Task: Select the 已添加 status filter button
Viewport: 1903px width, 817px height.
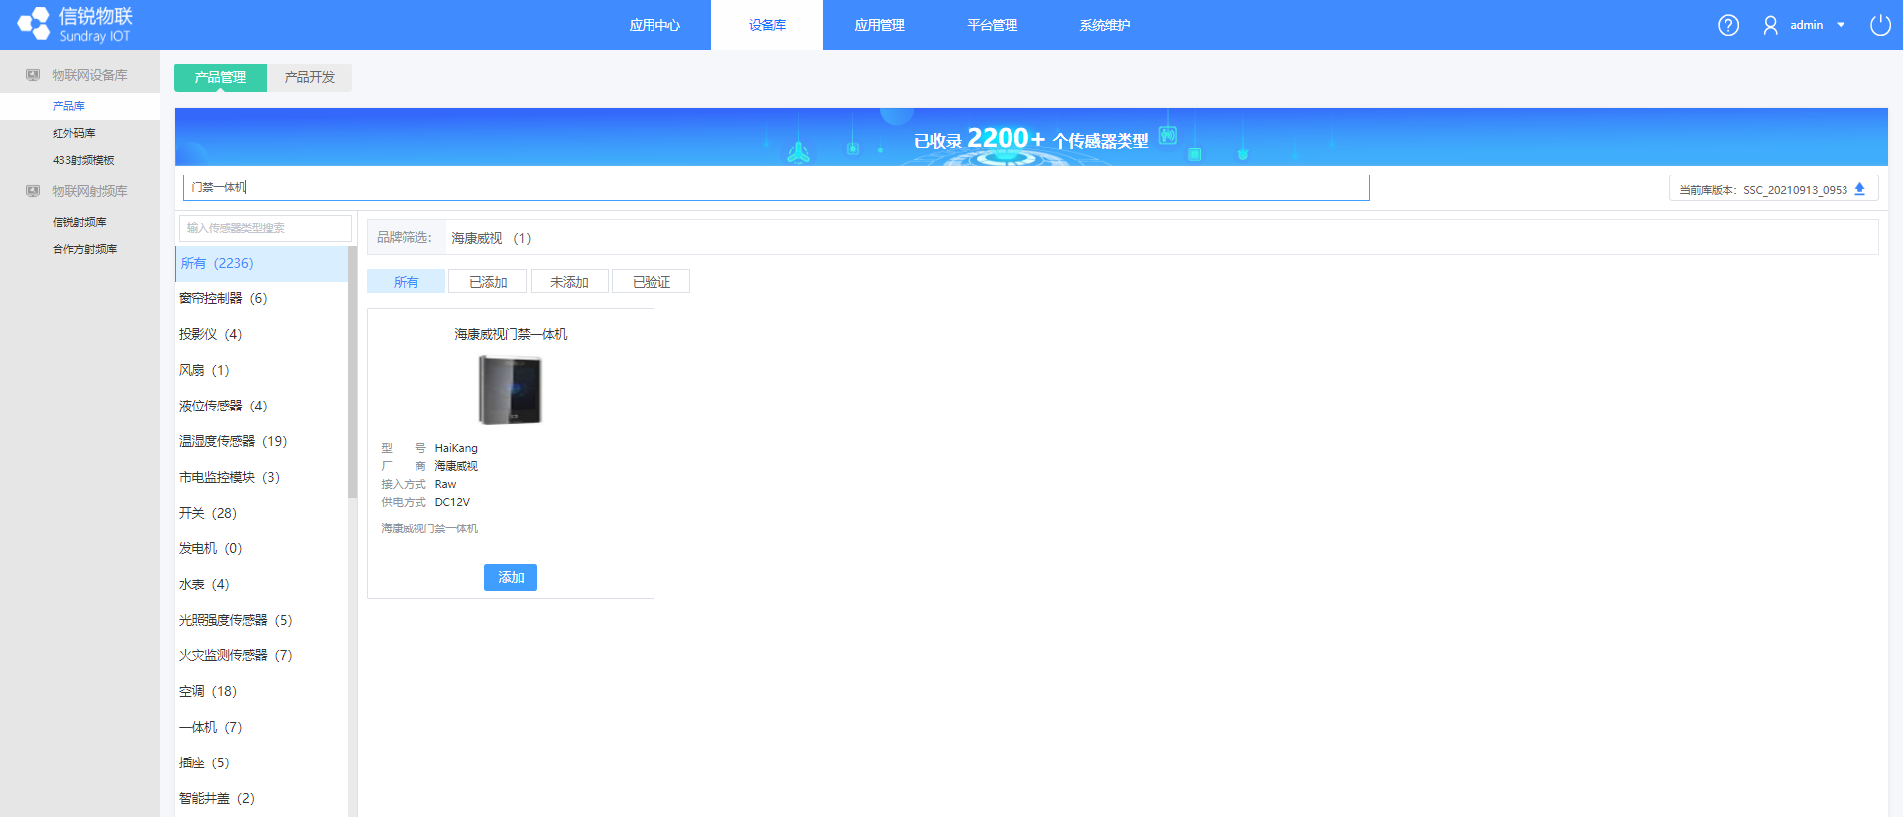Action: click(x=488, y=282)
